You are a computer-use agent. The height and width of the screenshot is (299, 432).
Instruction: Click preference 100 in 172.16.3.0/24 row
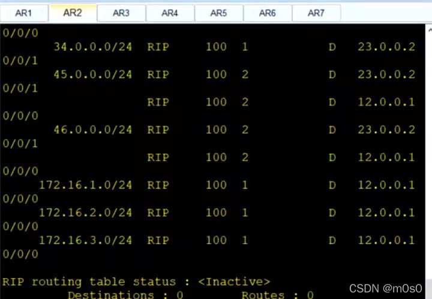(x=216, y=240)
